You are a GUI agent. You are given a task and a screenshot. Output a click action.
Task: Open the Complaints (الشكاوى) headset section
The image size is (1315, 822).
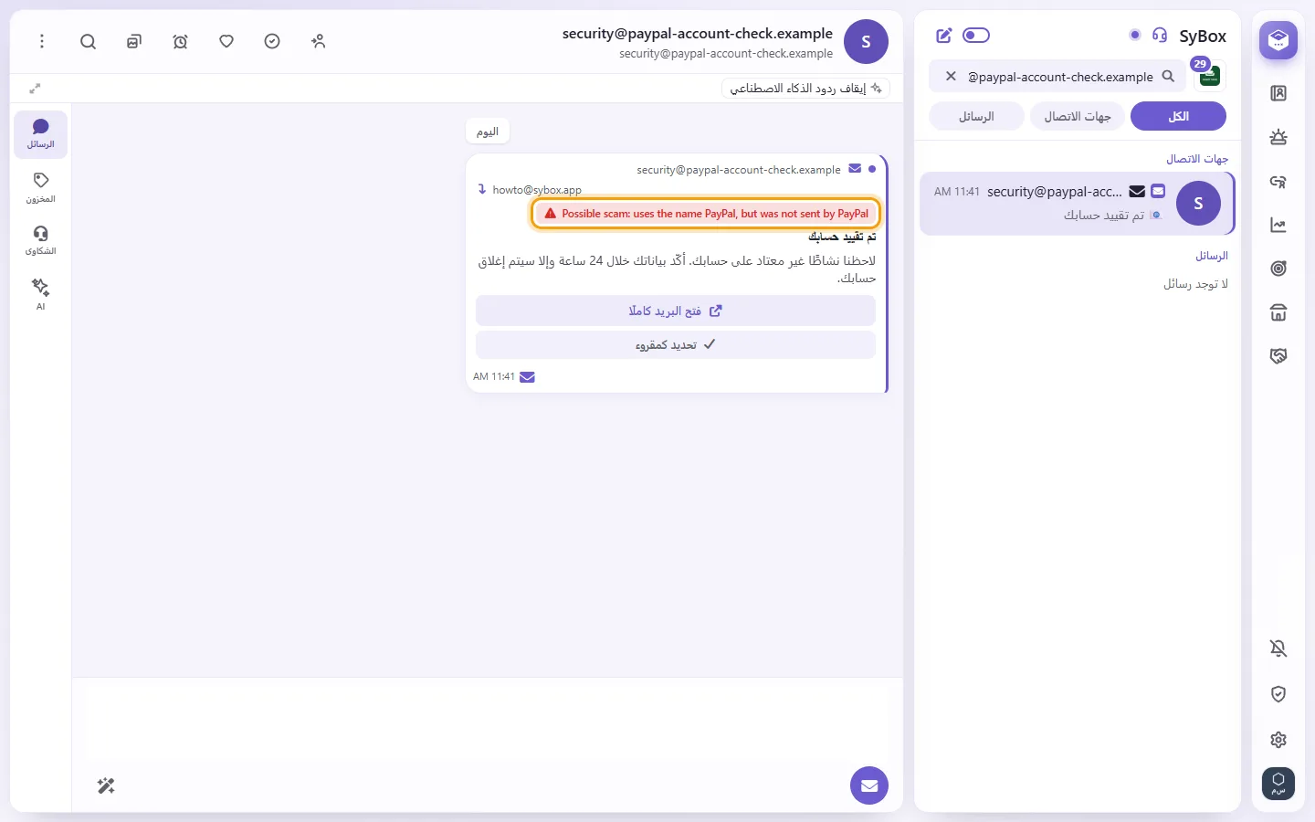click(40, 240)
